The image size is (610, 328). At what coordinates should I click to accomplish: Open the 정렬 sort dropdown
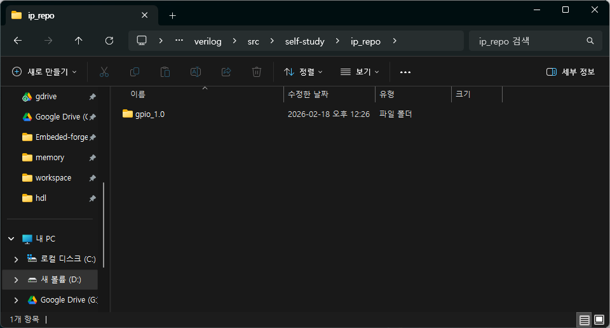pyautogui.click(x=303, y=72)
